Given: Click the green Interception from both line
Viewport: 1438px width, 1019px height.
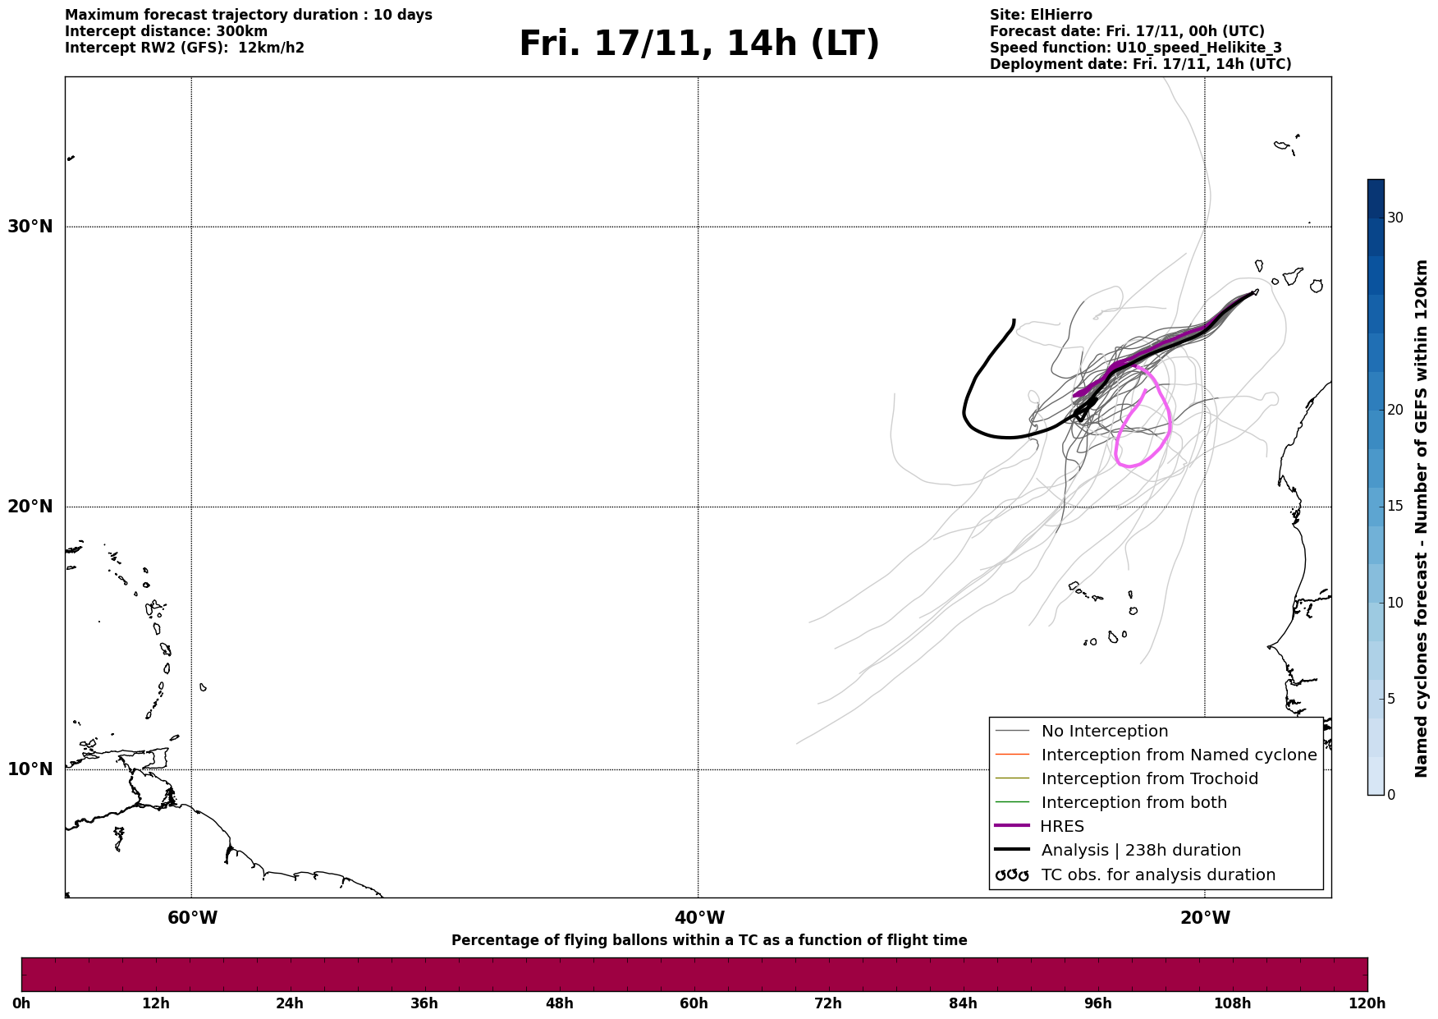Looking at the screenshot, I should (1012, 802).
